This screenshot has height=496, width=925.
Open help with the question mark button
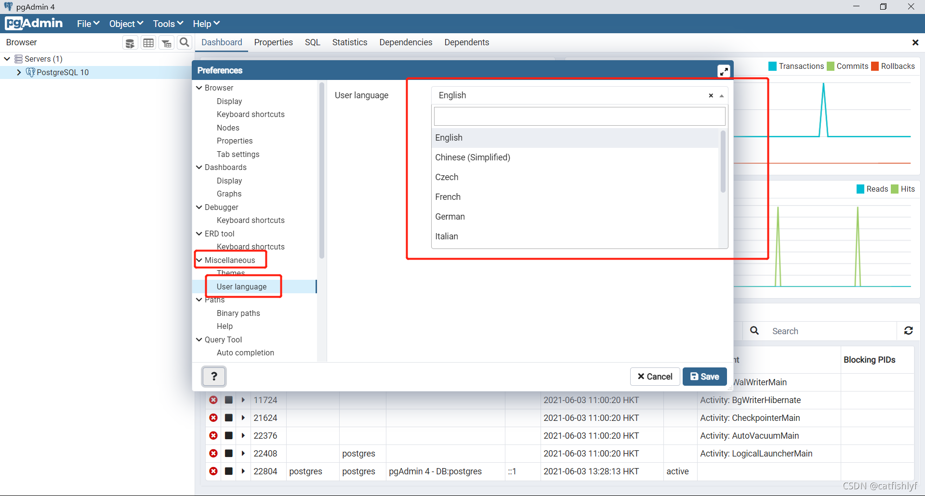point(214,376)
